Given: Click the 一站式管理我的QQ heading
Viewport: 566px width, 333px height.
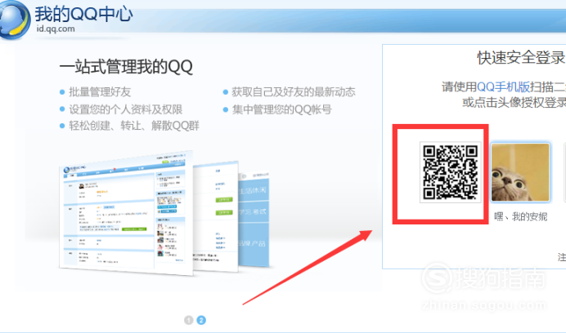Looking at the screenshot, I should click(x=126, y=67).
